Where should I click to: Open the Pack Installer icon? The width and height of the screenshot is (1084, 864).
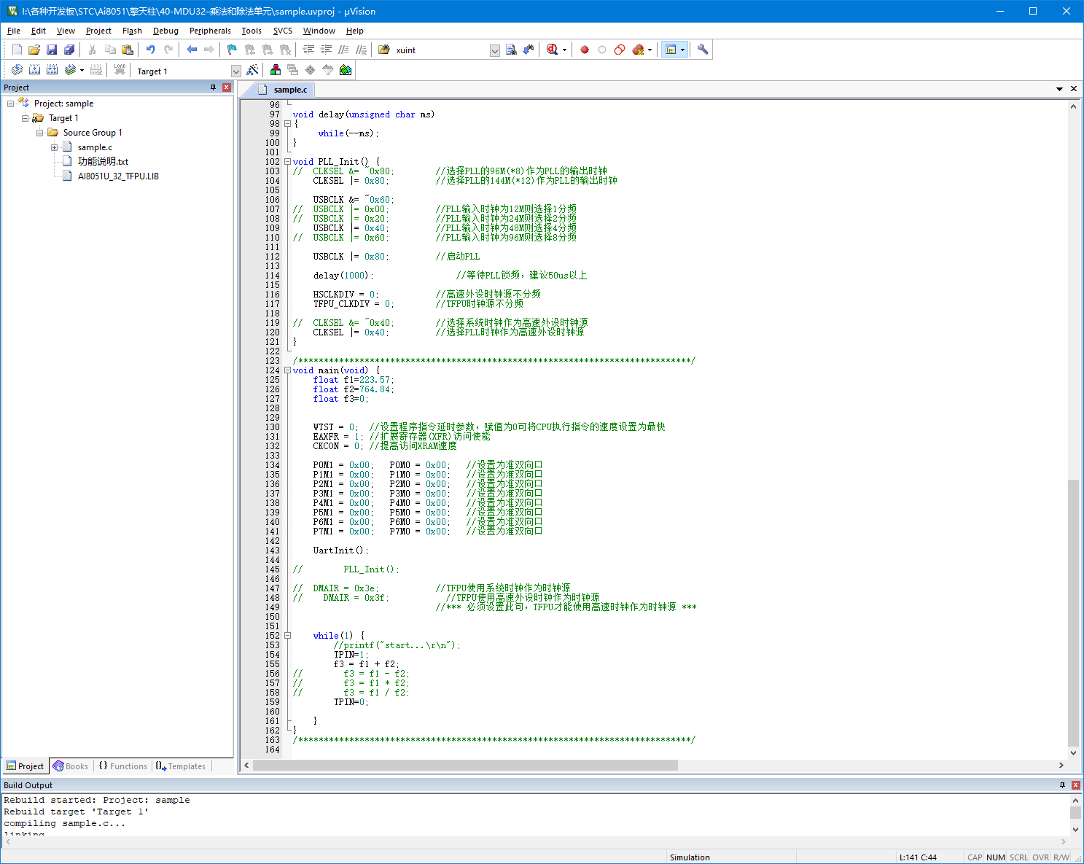pos(346,70)
